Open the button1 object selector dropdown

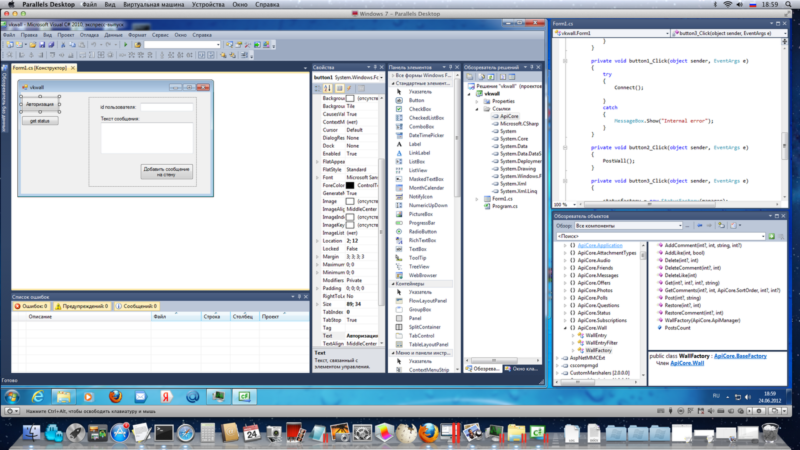pos(381,77)
